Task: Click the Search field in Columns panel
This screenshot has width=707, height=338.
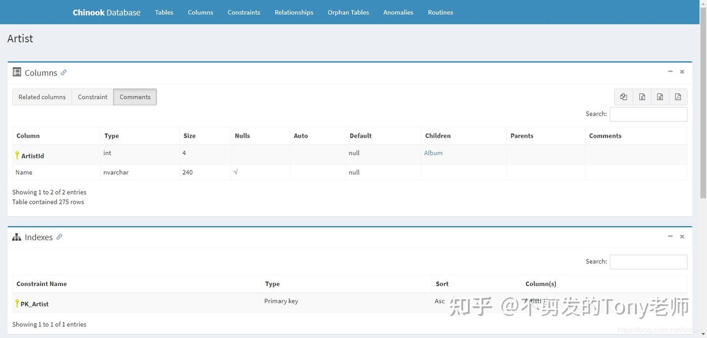Action: click(648, 114)
